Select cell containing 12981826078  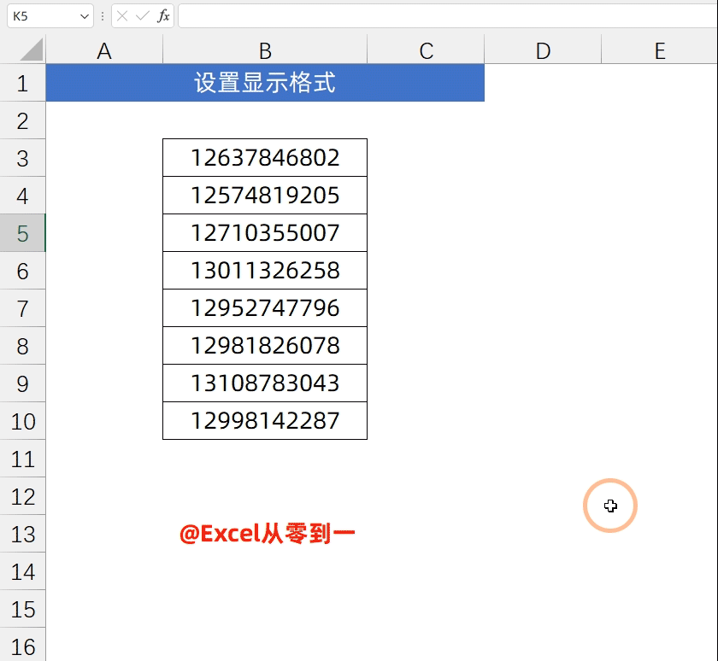(x=265, y=345)
